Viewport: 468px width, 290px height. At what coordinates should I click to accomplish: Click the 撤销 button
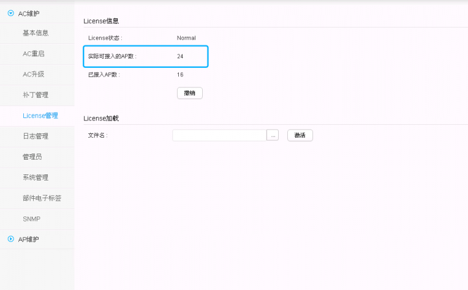190,93
